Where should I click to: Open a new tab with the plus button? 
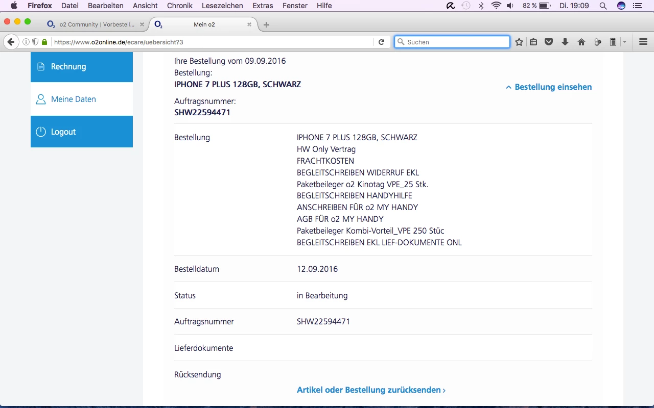266,24
